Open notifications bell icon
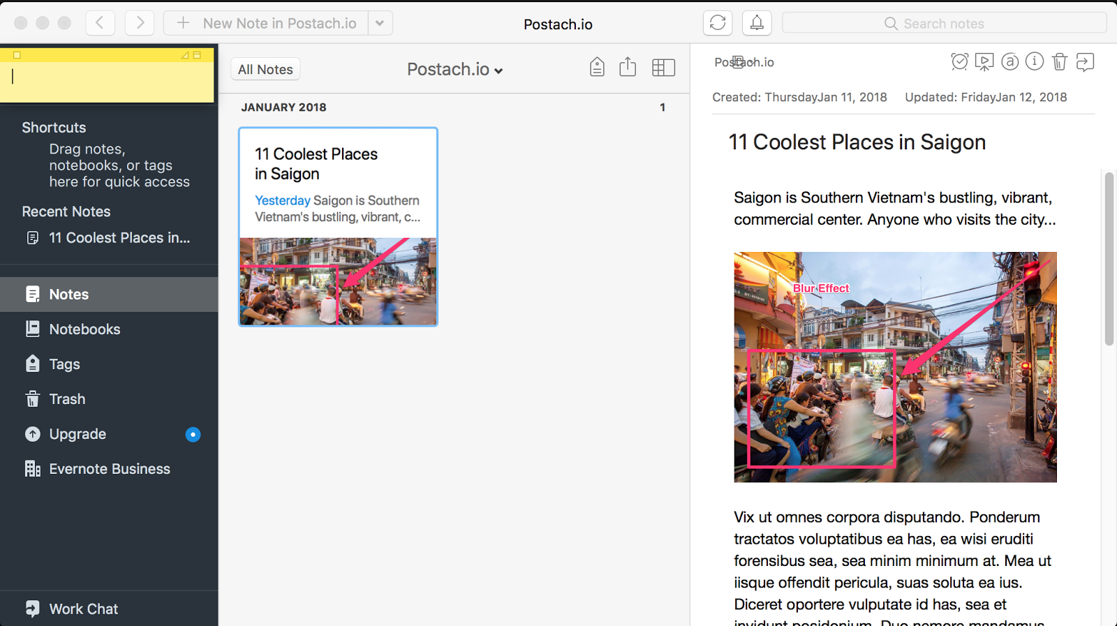 tap(757, 23)
